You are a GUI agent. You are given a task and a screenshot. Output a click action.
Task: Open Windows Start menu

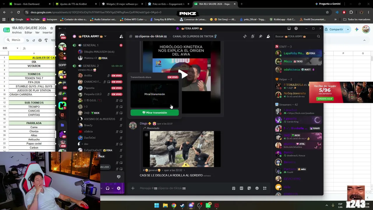pos(156,205)
